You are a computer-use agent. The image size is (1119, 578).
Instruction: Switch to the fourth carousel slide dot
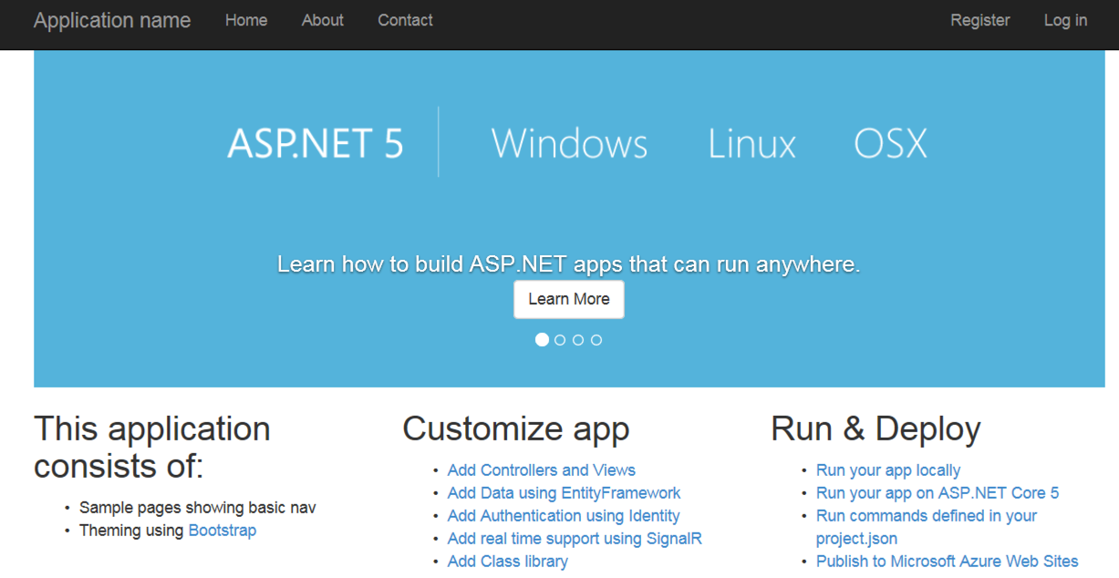pos(596,340)
